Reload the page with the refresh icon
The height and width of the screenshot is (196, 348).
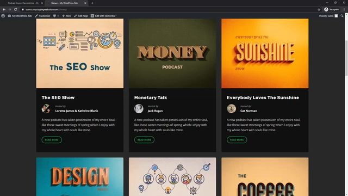(x=16, y=10)
